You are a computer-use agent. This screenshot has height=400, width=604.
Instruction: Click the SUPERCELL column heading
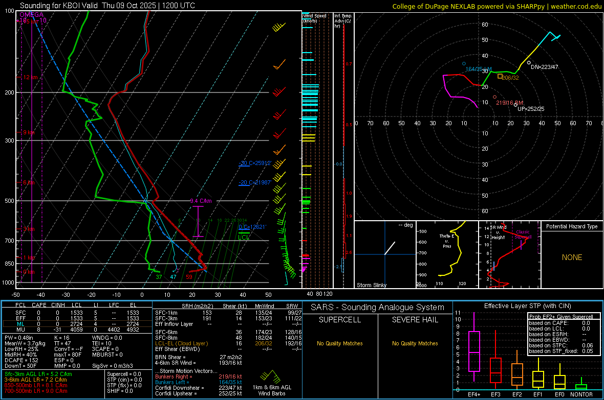point(340,320)
